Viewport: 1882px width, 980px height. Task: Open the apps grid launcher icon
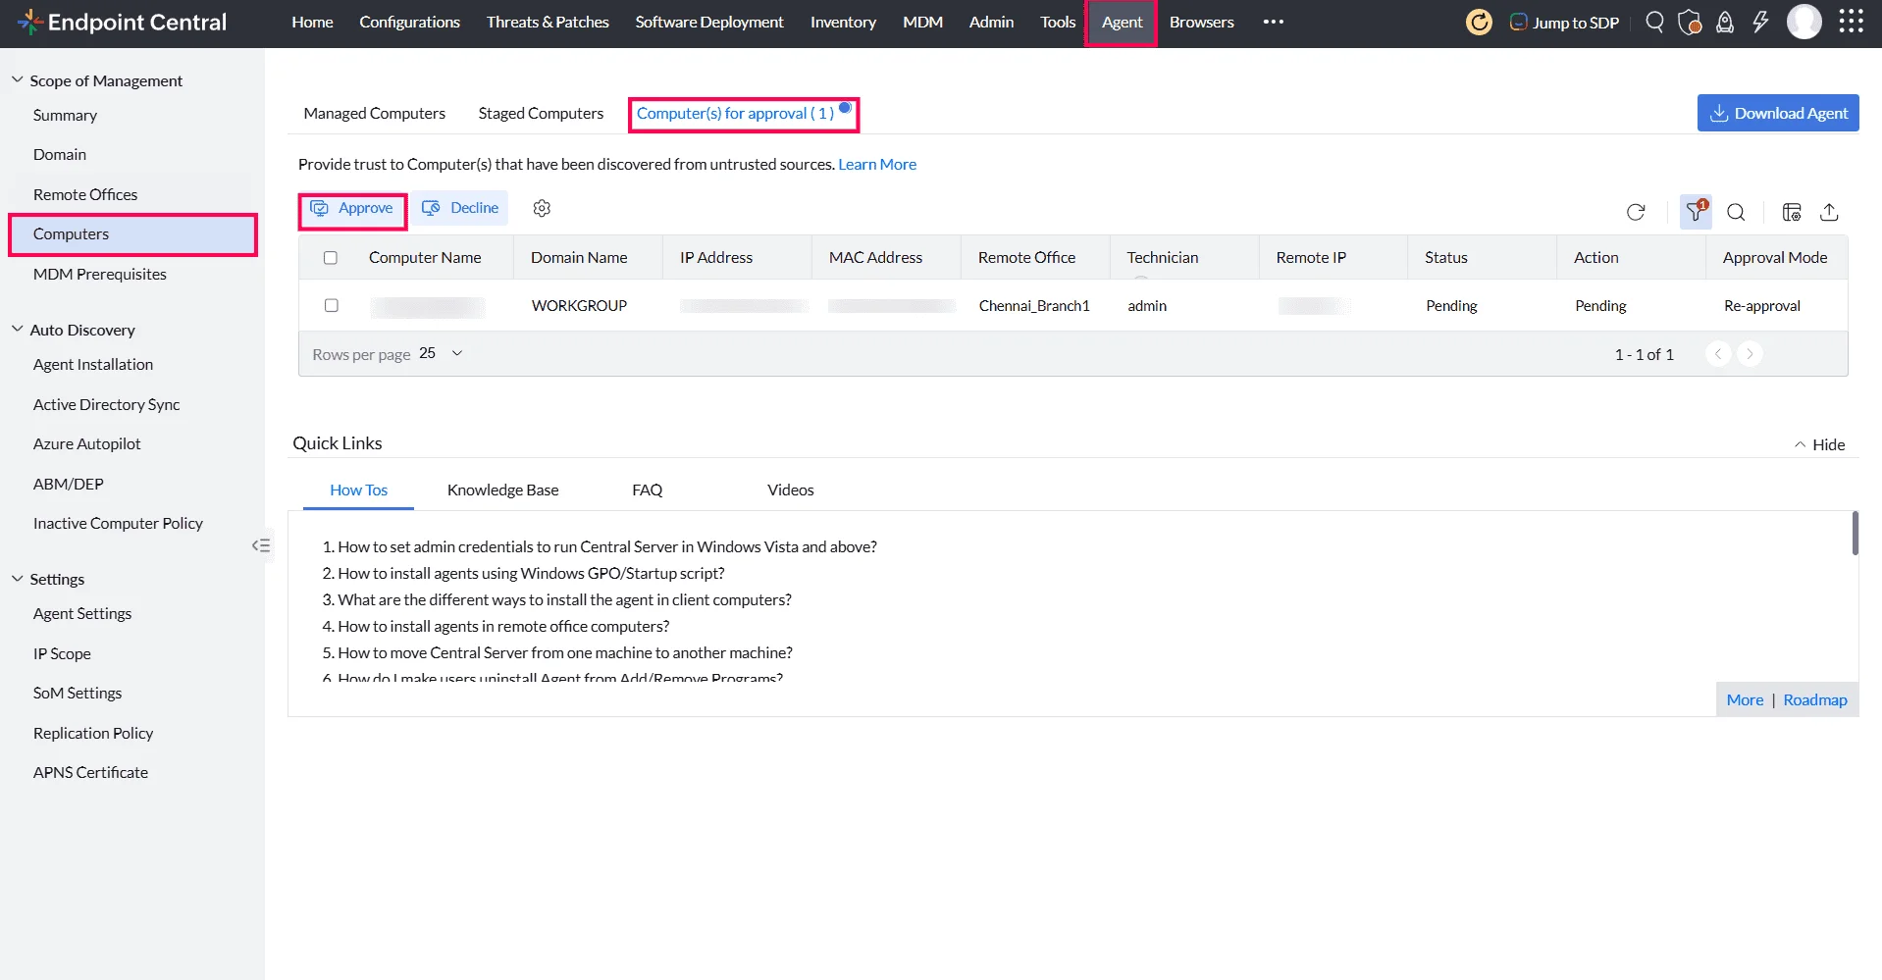tap(1852, 22)
